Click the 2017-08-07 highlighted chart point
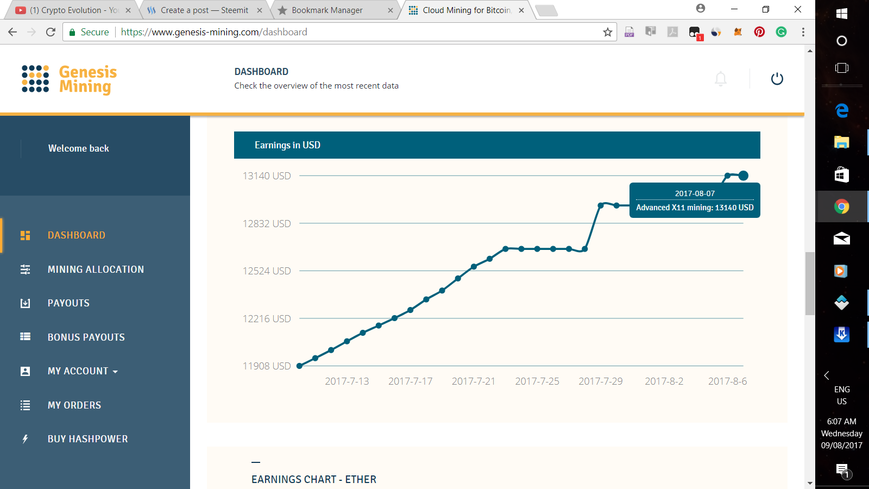The width and height of the screenshot is (869, 489). 744,175
